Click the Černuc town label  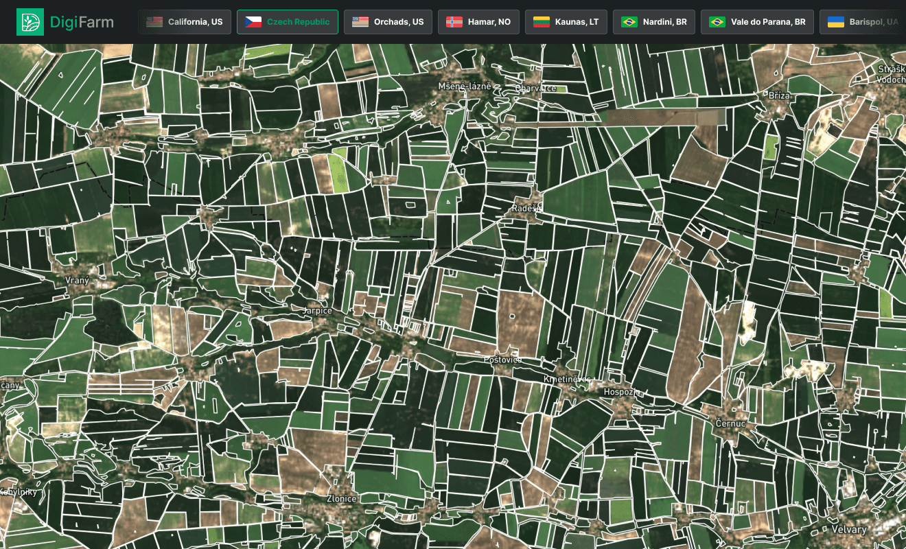(730, 424)
